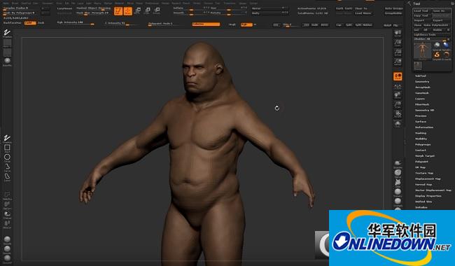Activate the orange Edit mode button
The height and width of the screenshot is (266, 455).
[118, 11]
